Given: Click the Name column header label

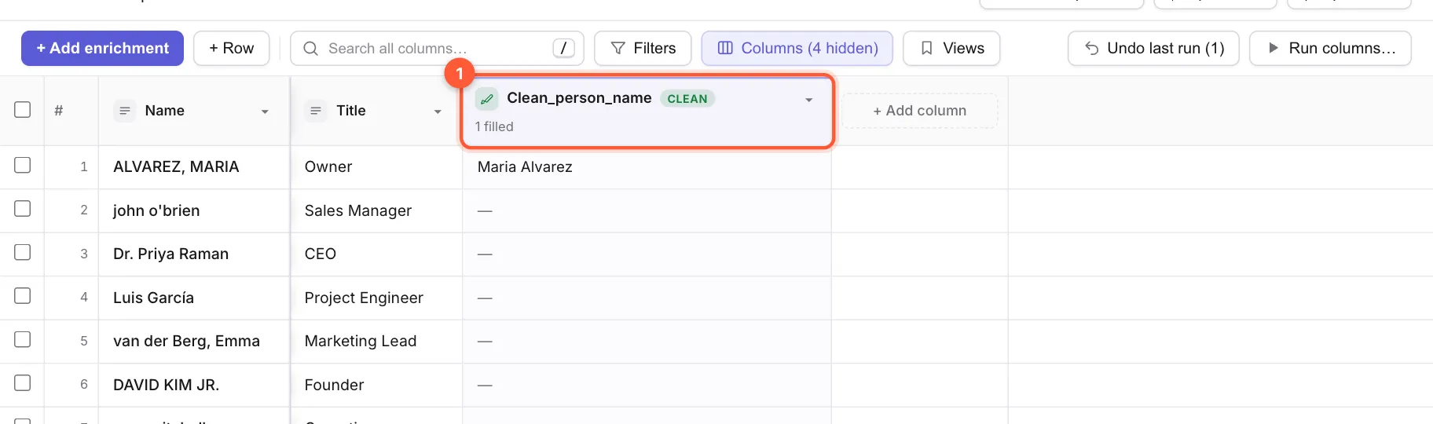Looking at the screenshot, I should tap(164, 111).
